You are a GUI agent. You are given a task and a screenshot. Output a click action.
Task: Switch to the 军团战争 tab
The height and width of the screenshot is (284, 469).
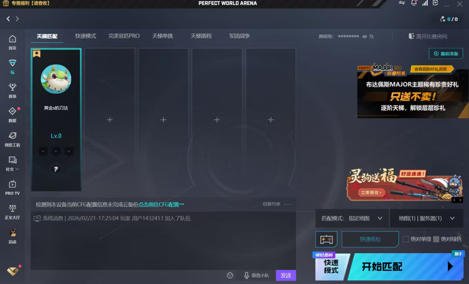pos(239,36)
